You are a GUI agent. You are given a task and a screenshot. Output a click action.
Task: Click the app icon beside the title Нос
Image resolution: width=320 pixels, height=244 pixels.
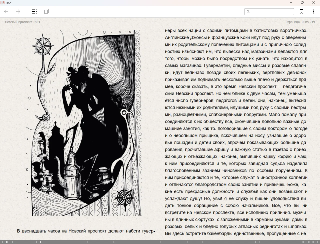pos(2,3)
